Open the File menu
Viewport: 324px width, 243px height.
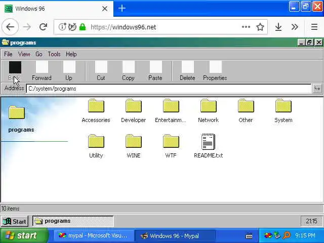[8, 54]
